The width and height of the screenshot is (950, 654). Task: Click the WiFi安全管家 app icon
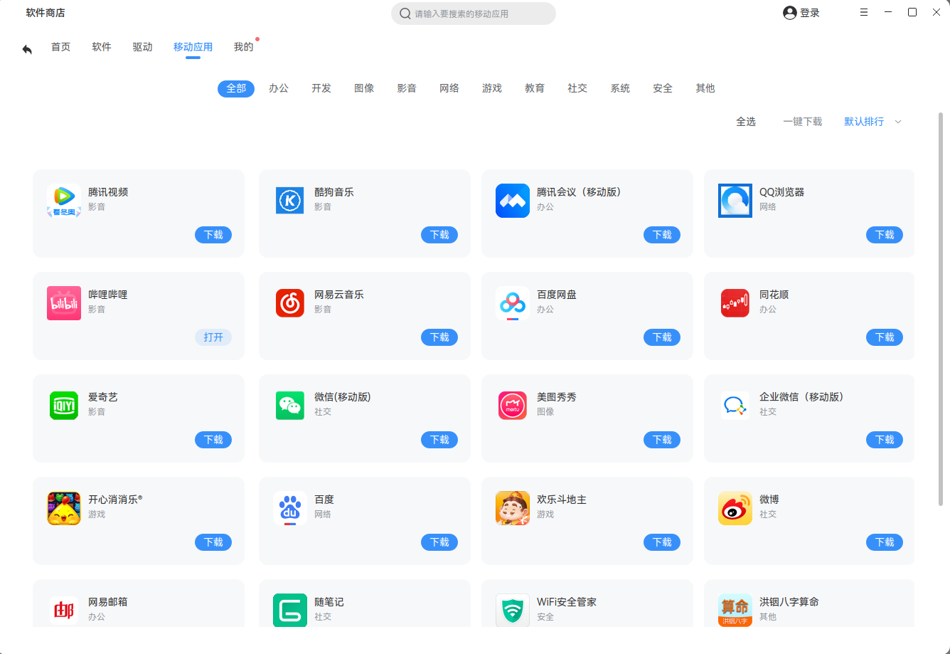coord(513,610)
